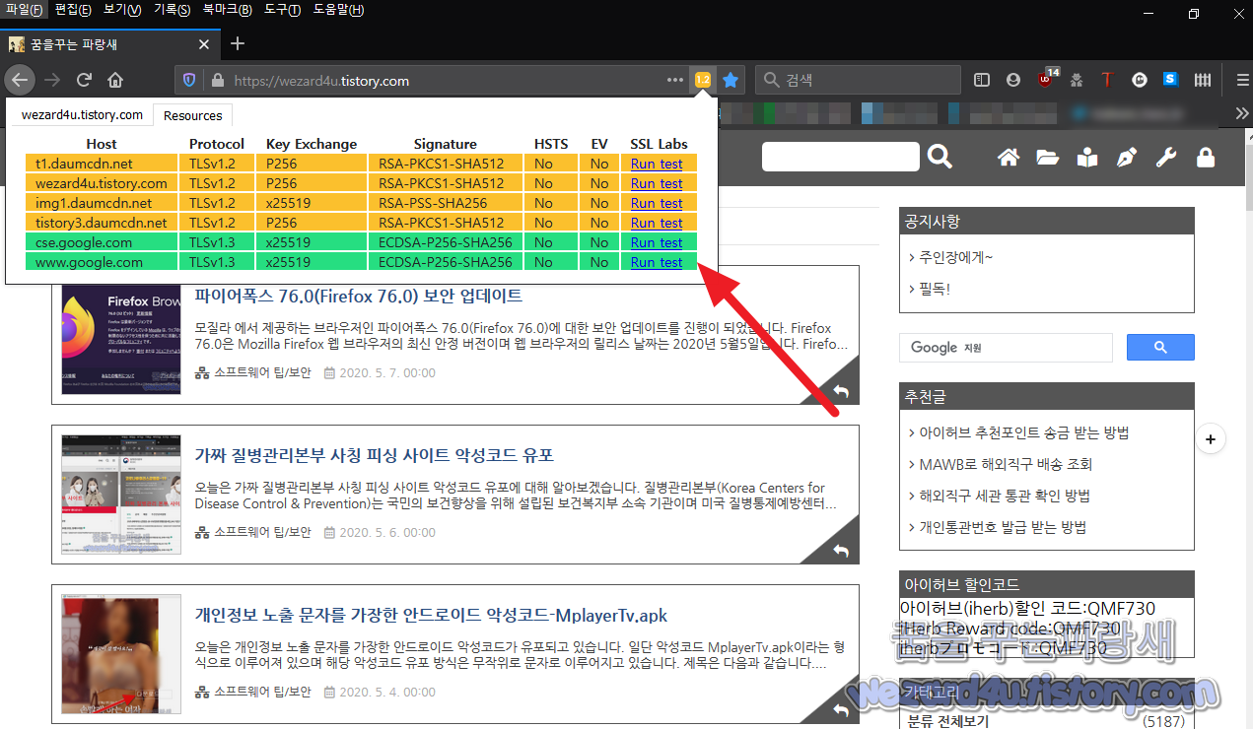Run SSL Labs test for www.google.com

pyautogui.click(x=657, y=262)
